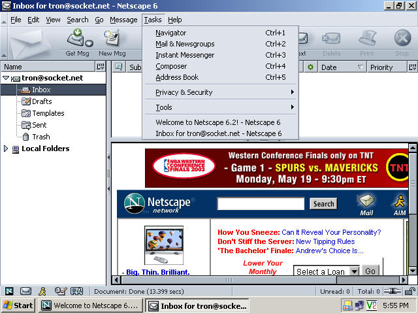Open the Big. Thin. Brilliant. link

[158, 272]
